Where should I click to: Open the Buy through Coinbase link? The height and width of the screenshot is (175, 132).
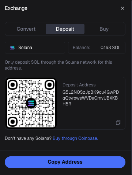(75, 138)
